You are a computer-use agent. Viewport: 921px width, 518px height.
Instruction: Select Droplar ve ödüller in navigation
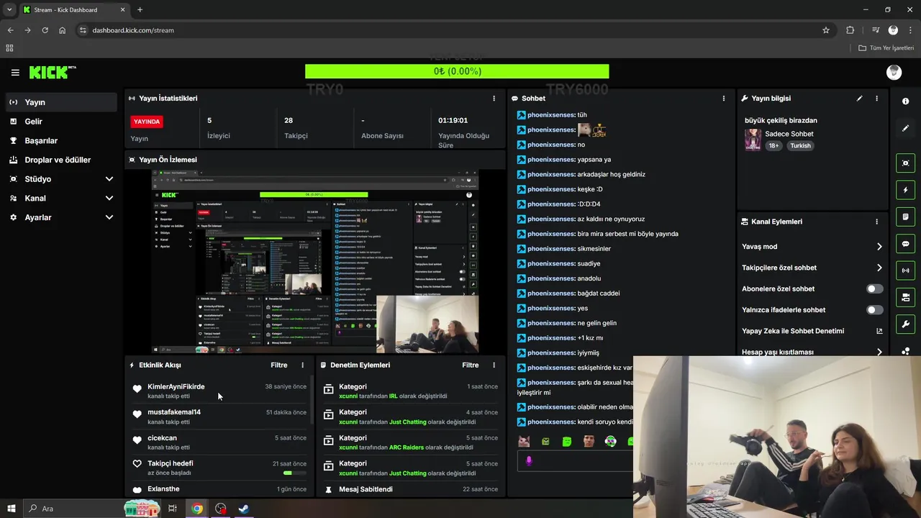(x=62, y=160)
